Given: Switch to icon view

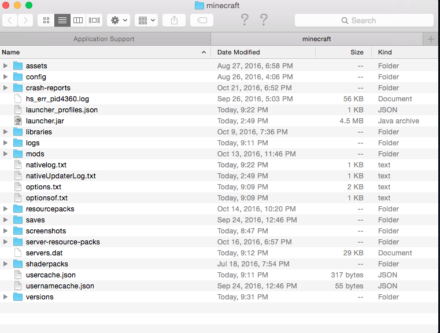Looking at the screenshot, I should 46,20.
